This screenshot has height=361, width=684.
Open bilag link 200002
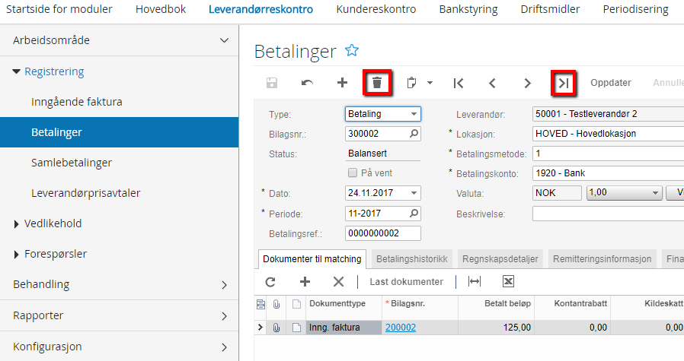(x=401, y=328)
